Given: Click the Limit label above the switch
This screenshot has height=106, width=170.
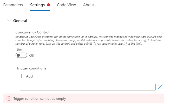Looking at the screenshot, I should click(20, 49).
